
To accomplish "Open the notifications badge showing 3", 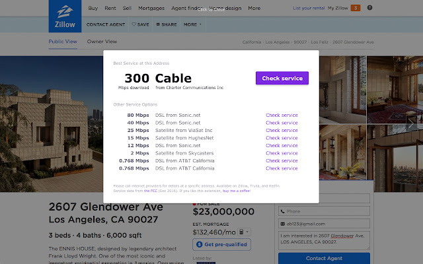I will [x=356, y=8].
